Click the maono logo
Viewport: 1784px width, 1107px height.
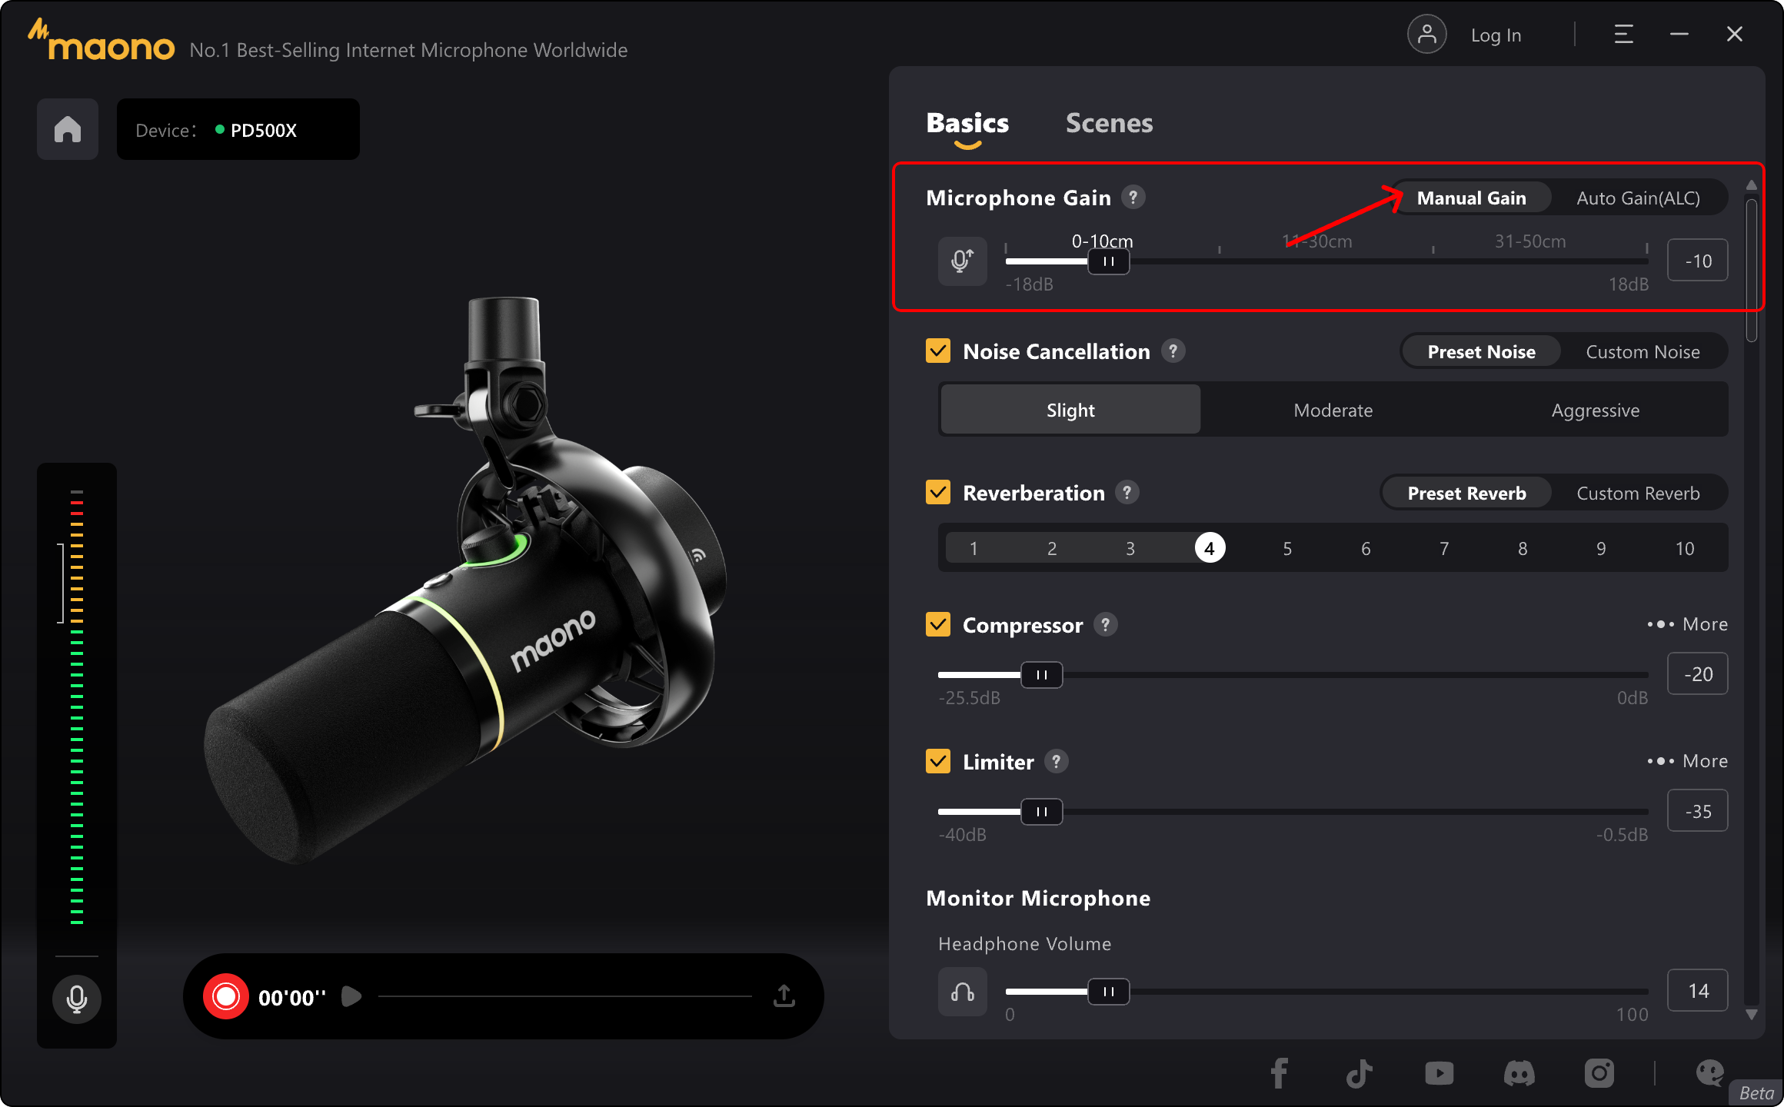tap(102, 42)
